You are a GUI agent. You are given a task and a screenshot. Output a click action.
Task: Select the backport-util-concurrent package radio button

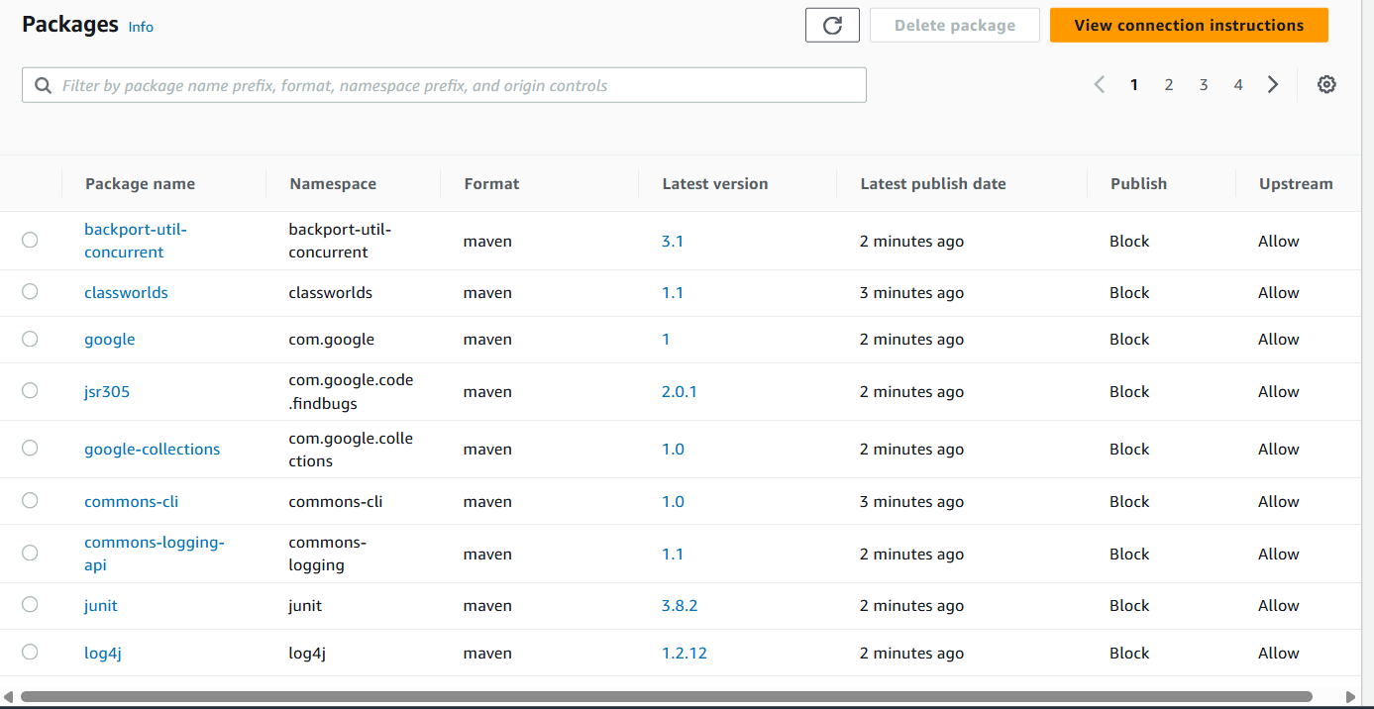(x=30, y=240)
